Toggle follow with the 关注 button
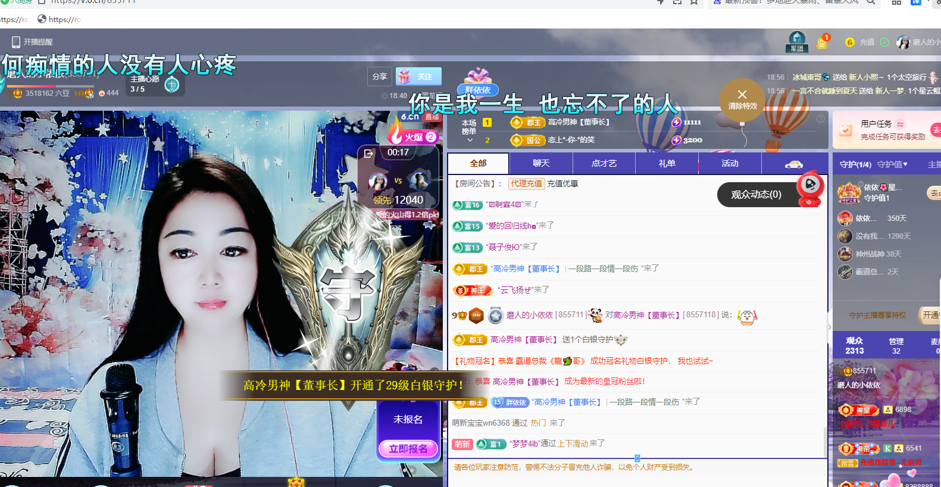The image size is (941, 487). click(418, 77)
